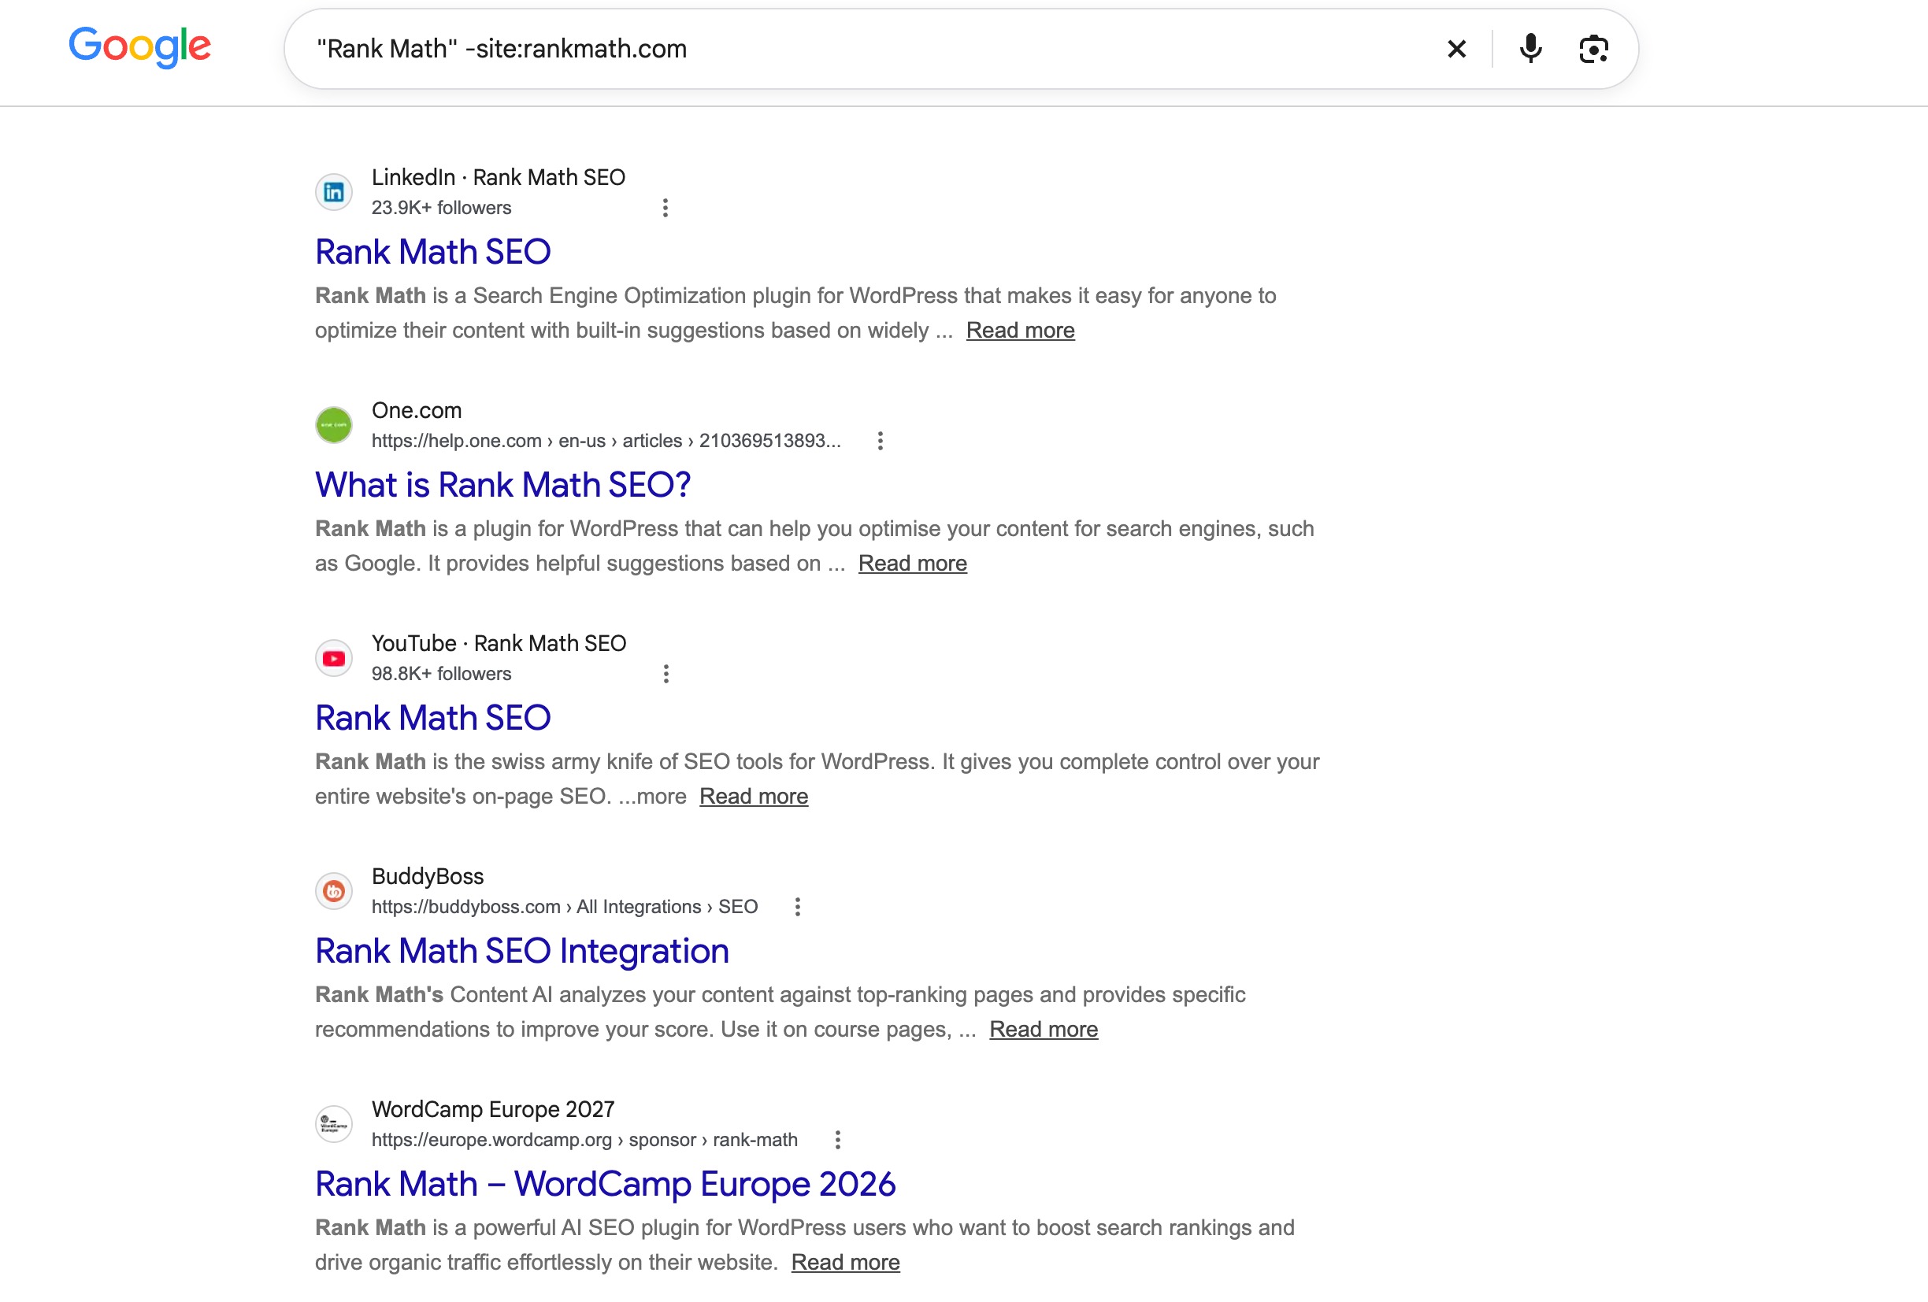This screenshot has width=1928, height=1302.
Task: Click 'WordCamp Europe 2027' site name
Action: click(x=493, y=1110)
